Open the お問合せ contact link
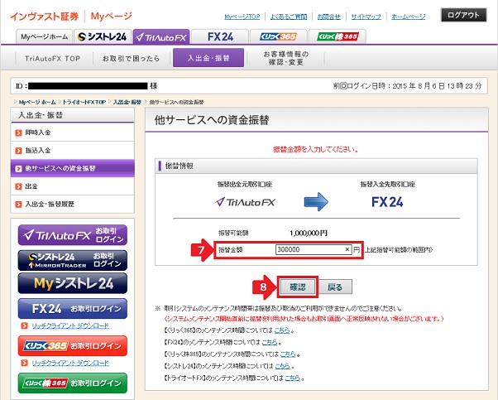This screenshot has height=400, width=498. pos(328,17)
